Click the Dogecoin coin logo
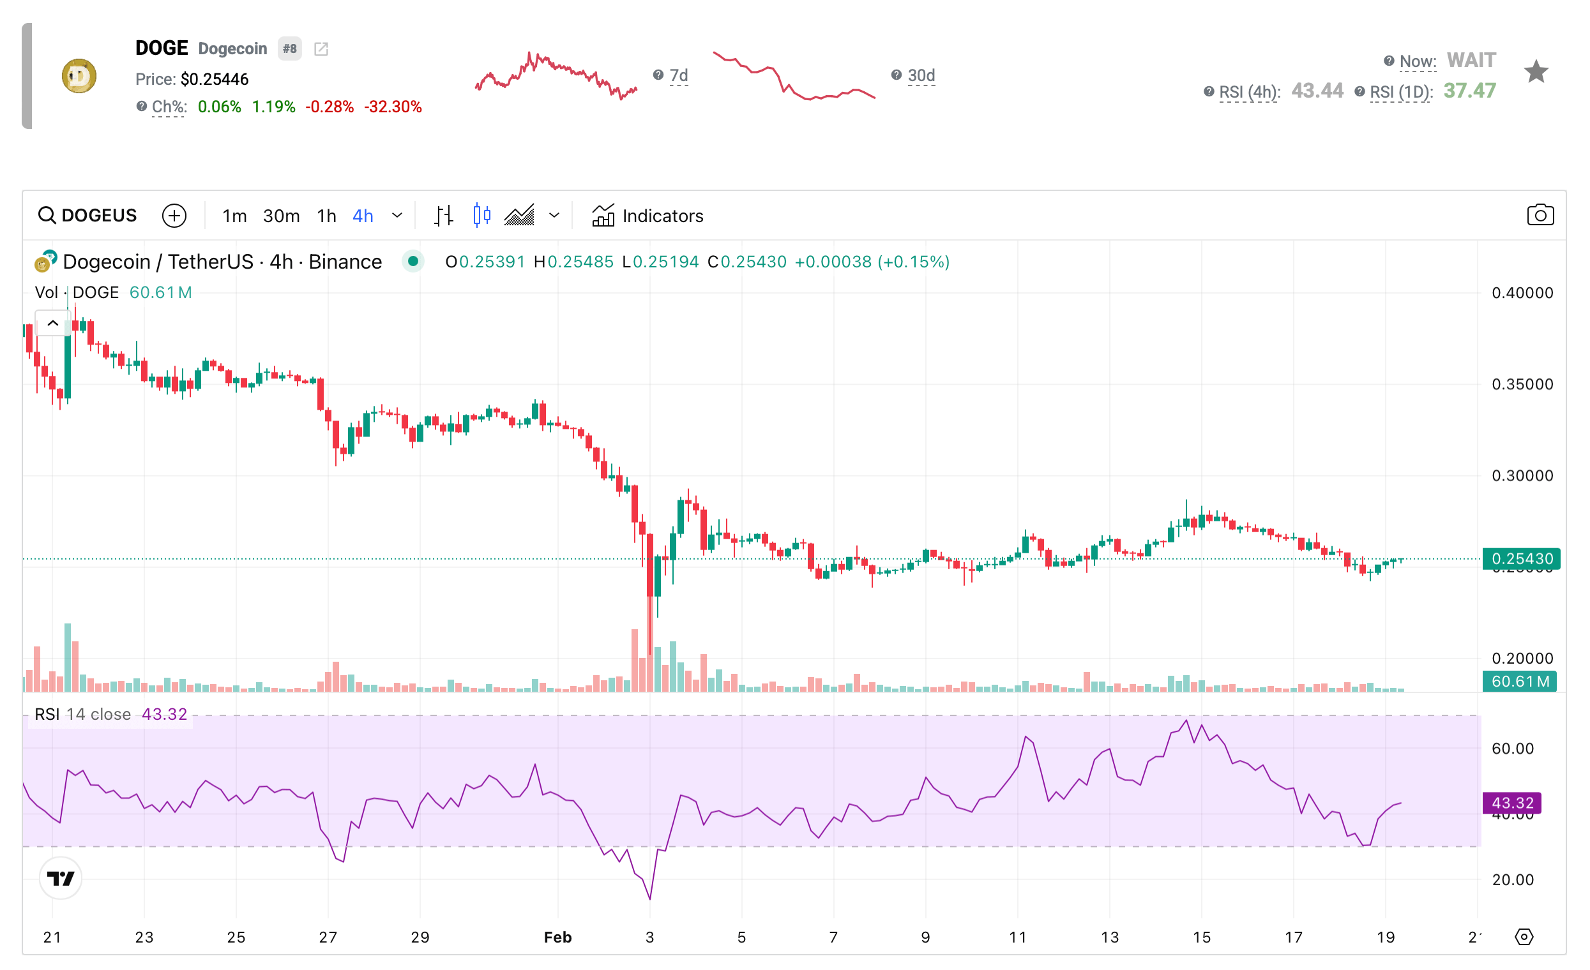The image size is (1590, 970). 79,76
